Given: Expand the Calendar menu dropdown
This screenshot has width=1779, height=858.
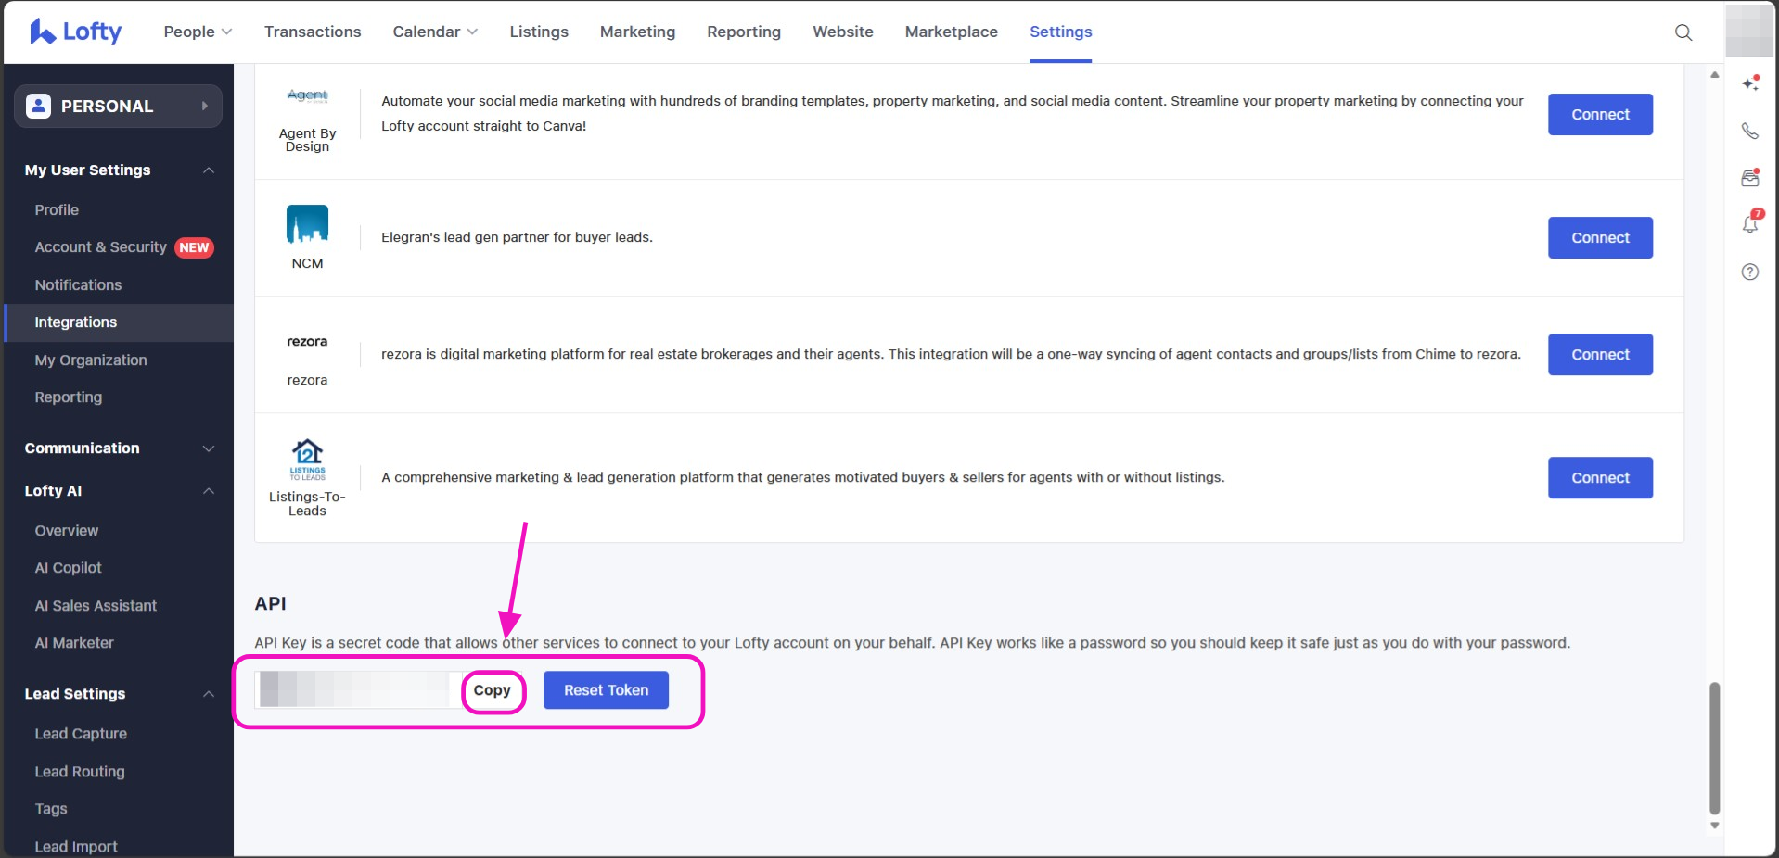Looking at the screenshot, I should tap(434, 32).
